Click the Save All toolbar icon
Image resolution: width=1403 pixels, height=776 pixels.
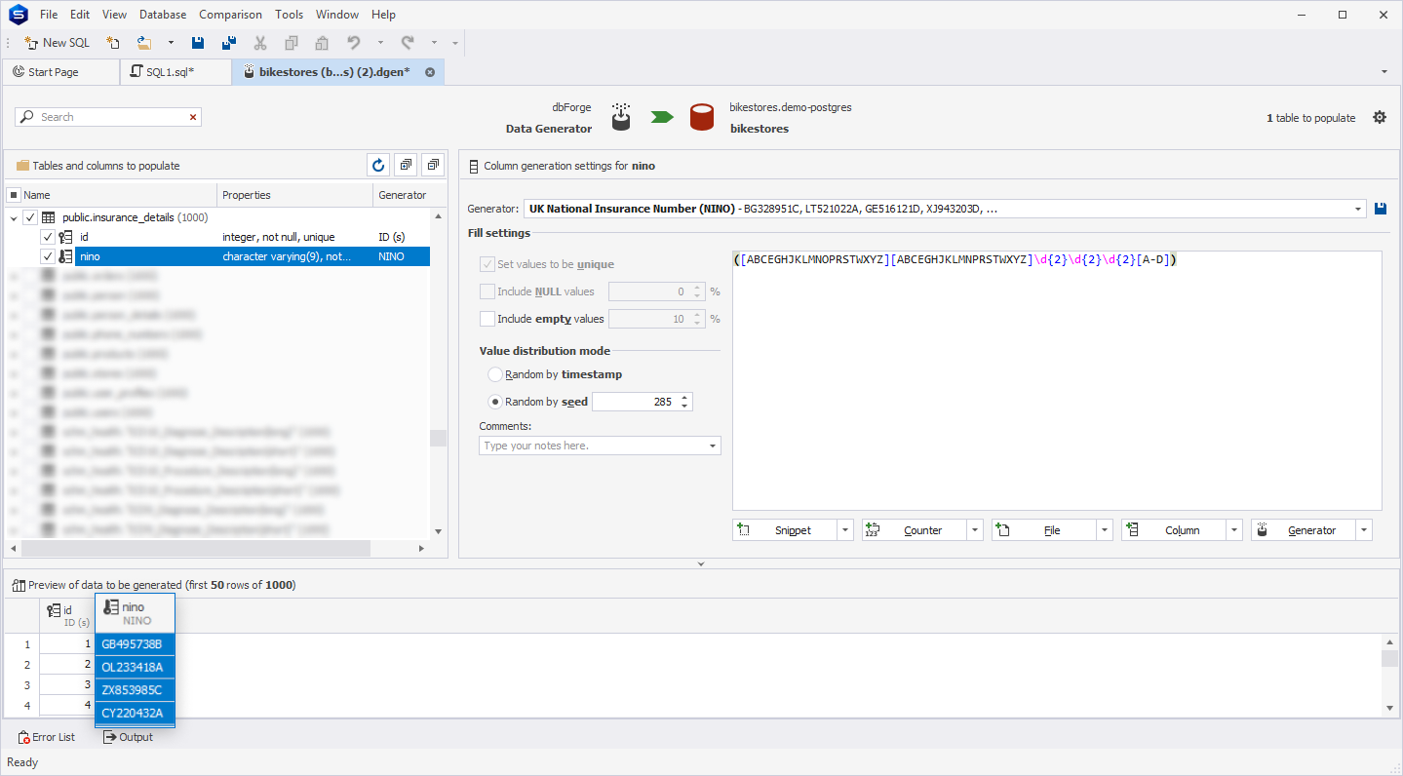229,43
